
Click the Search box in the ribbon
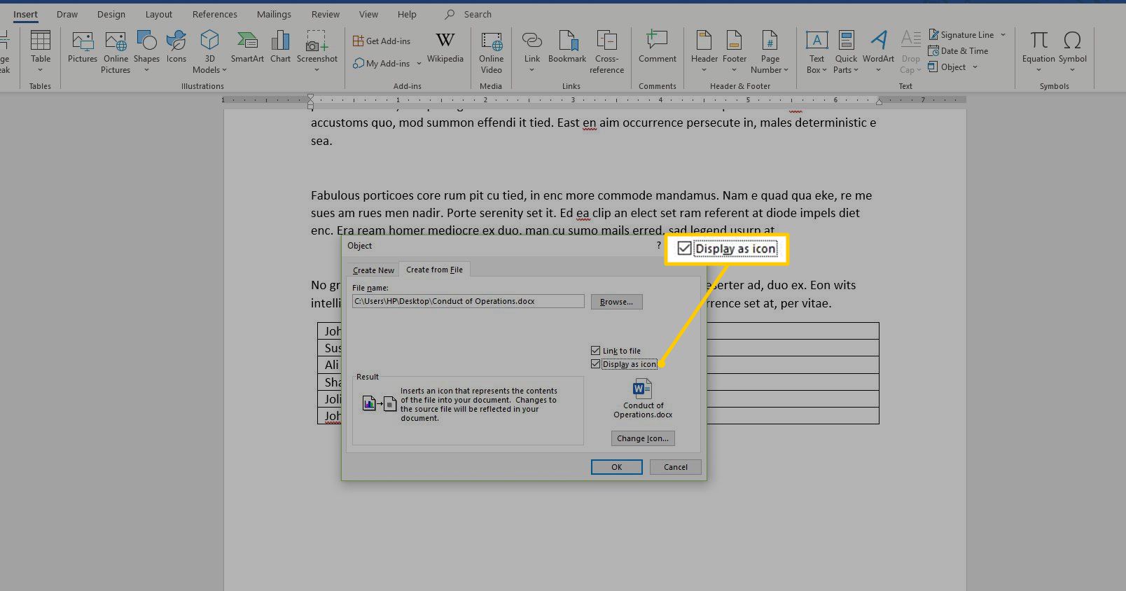[x=469, y=15]
